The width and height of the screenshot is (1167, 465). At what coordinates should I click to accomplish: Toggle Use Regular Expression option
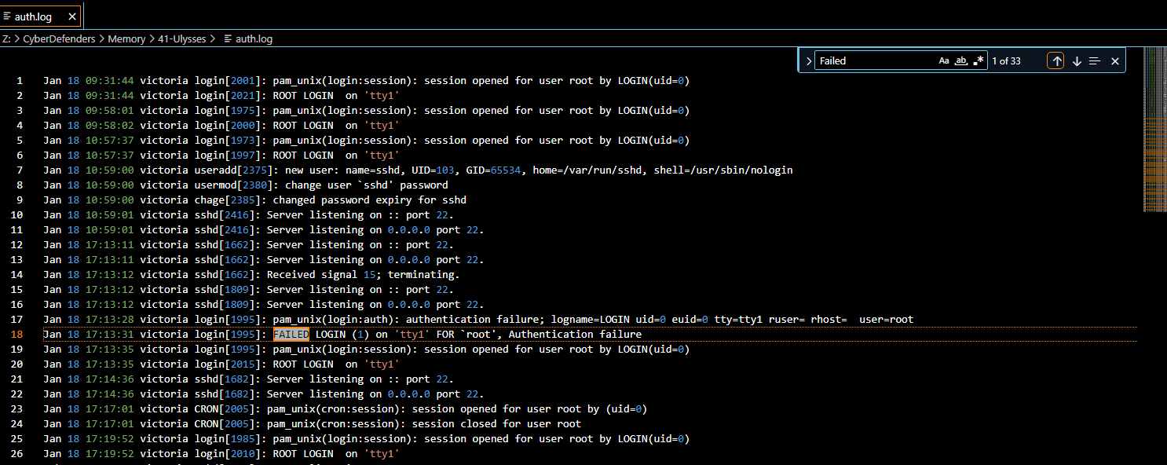[978, 60]
